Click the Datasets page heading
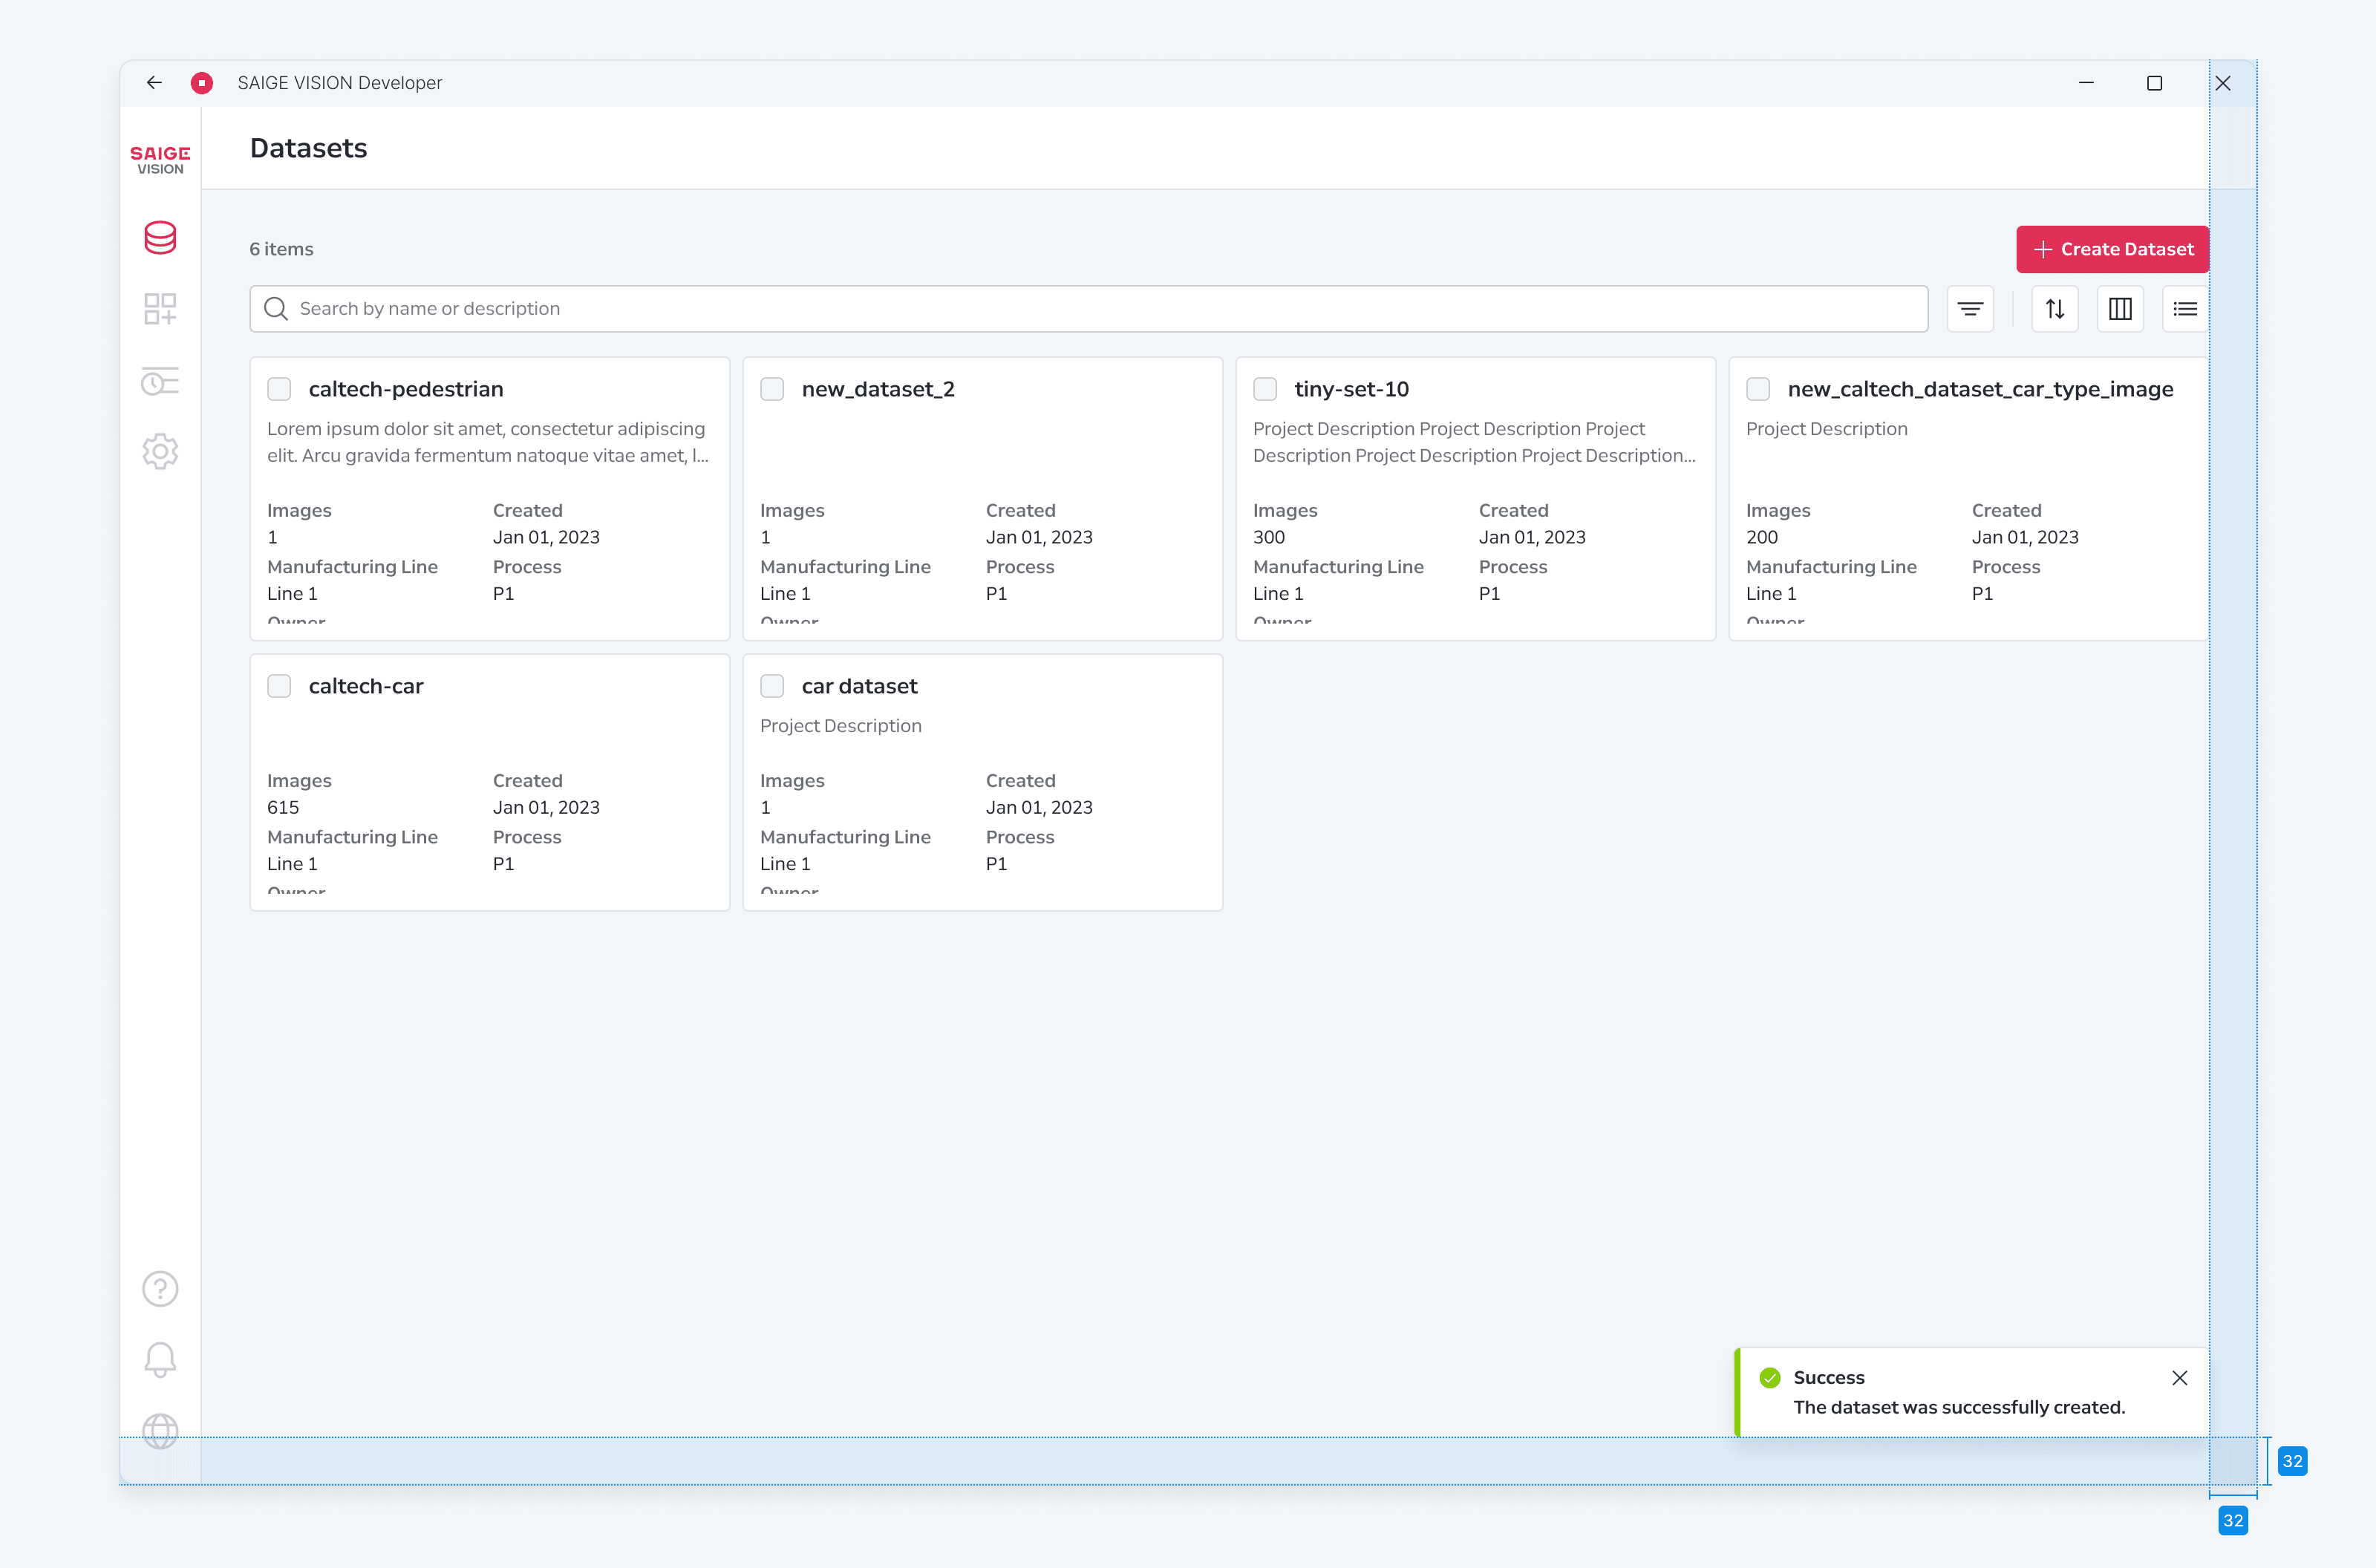Viewport: 2376px width, 1568px height. click(x=308, y=148)
